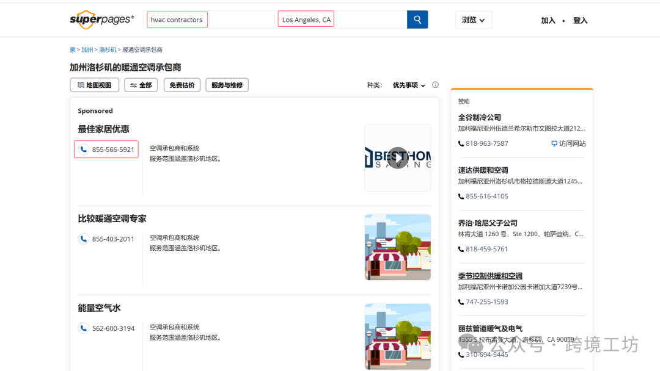Click the Superpages logo
Image resolution: width=660 pixels, height=371 pixels.
(x=101, y=19)
